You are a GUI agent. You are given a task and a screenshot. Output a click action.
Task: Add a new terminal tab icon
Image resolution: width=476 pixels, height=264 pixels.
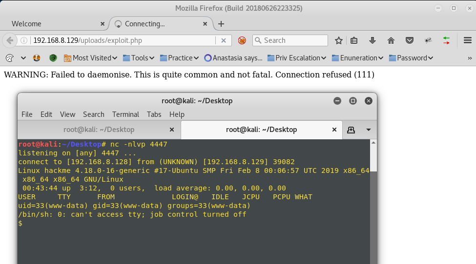(351, 130)
